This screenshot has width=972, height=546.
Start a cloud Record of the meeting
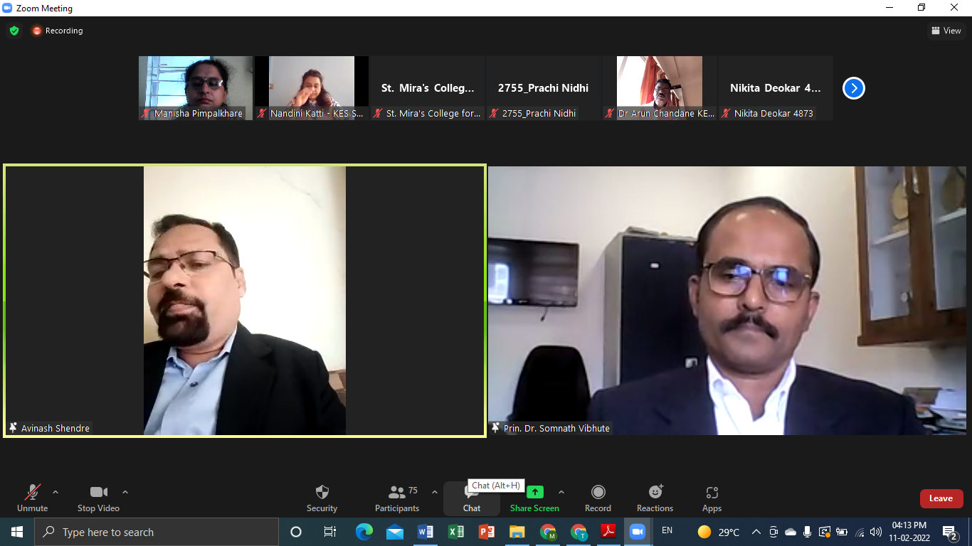[598, 498]
